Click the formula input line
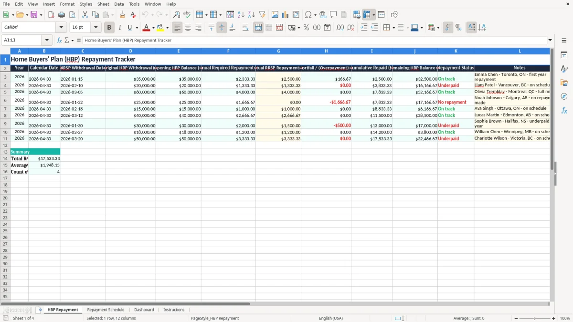 point(314,41)
